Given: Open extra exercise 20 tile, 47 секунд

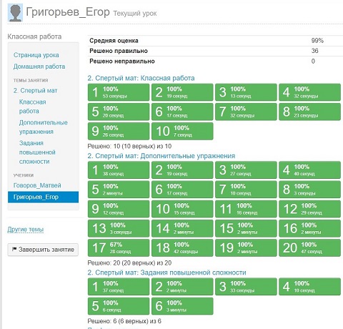Looking at the screenshot, I should click(309, 247).
